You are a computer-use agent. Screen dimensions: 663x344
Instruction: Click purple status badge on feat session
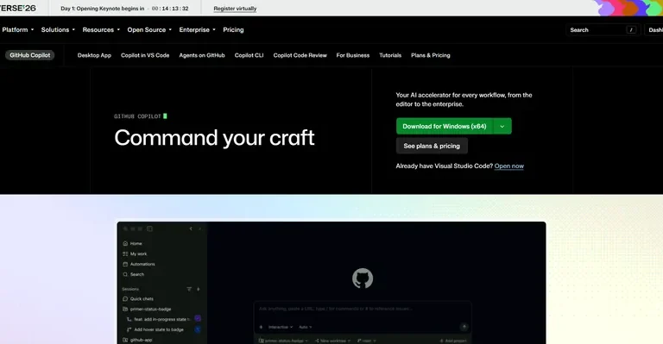point(198,319)
